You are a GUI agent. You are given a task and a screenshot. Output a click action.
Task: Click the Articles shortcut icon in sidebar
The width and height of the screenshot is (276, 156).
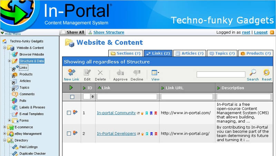[14, 81]
